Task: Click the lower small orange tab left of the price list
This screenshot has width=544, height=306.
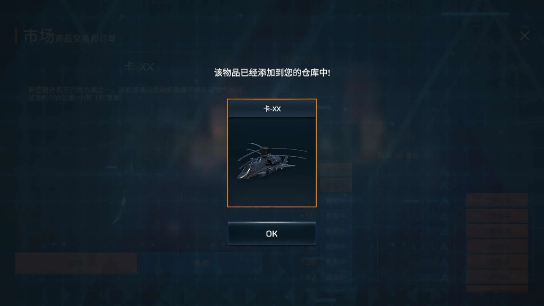Action: pyautogui.click(x=336, y=185)
